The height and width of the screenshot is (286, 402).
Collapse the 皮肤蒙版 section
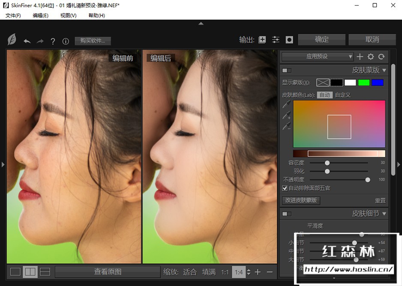click(x=384, y=70)
